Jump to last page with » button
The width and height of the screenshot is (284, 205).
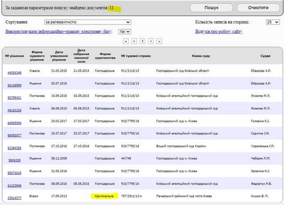[x=159, y=41]
